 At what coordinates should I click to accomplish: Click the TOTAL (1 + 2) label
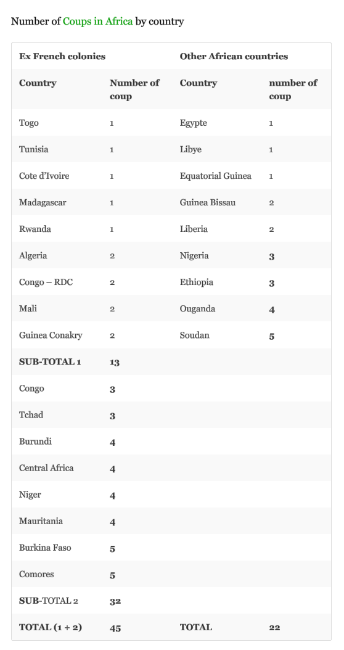click(x=50, y=627)
